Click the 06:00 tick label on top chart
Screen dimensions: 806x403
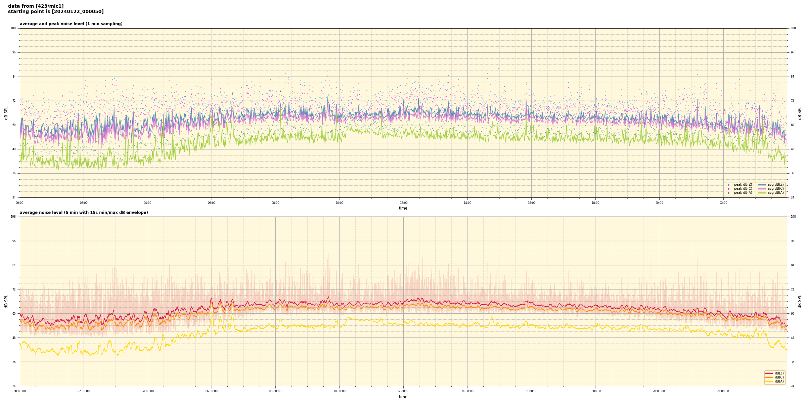pyautogui.click(x=212, y=203)
